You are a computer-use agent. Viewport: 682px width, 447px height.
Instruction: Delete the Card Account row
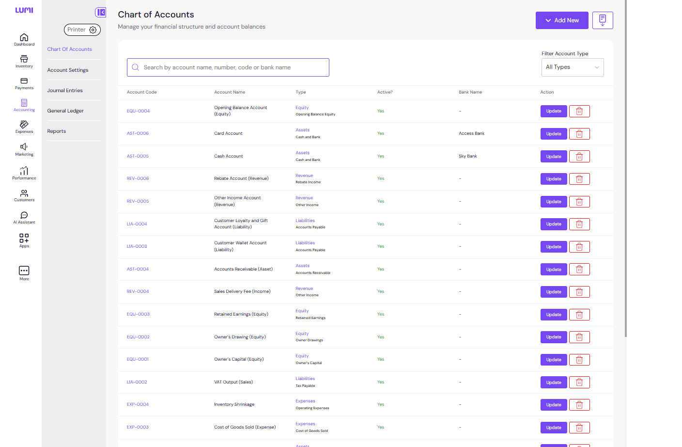click(x=579, y=134)
